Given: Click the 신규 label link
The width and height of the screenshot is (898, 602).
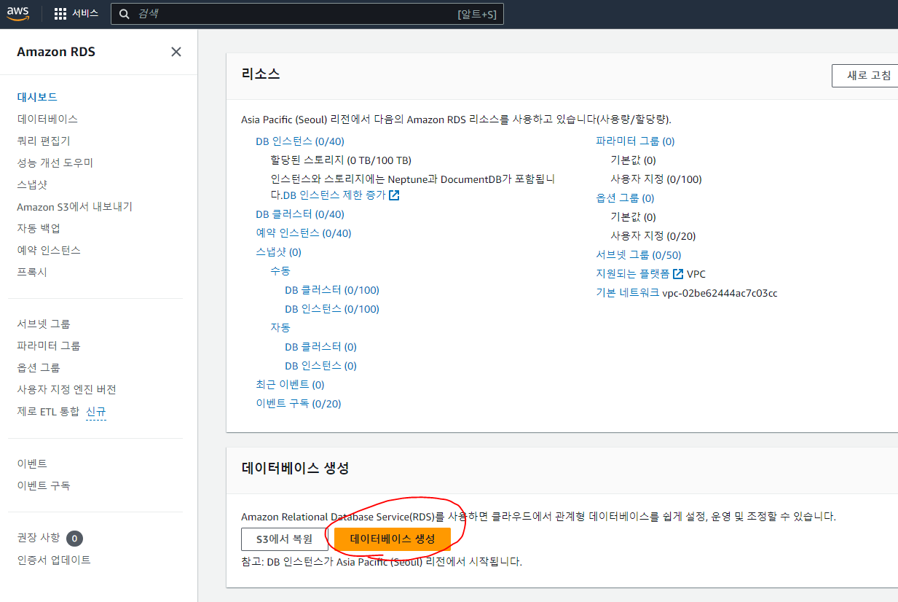Looking at the screenshot, I should click(x=96, y=411).
